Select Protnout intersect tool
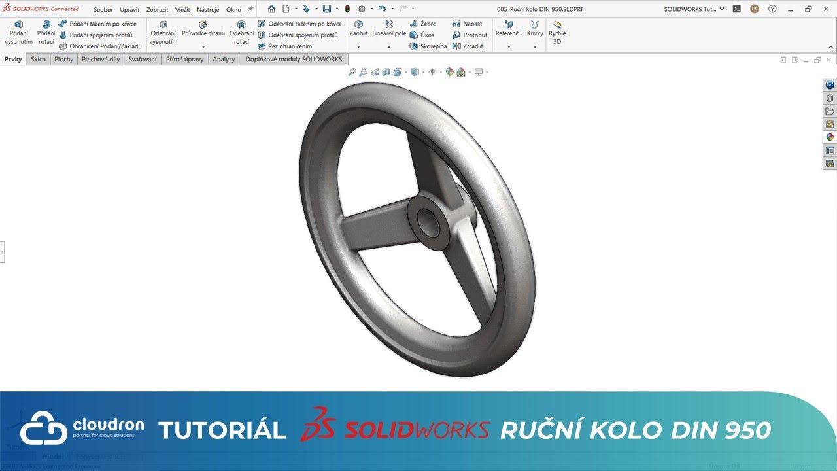 (x=470, y=35)
